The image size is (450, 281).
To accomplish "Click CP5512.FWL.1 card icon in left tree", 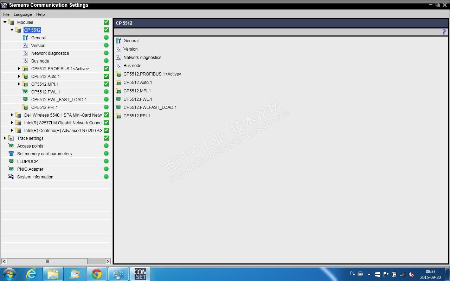I will [x=25, y=92].
